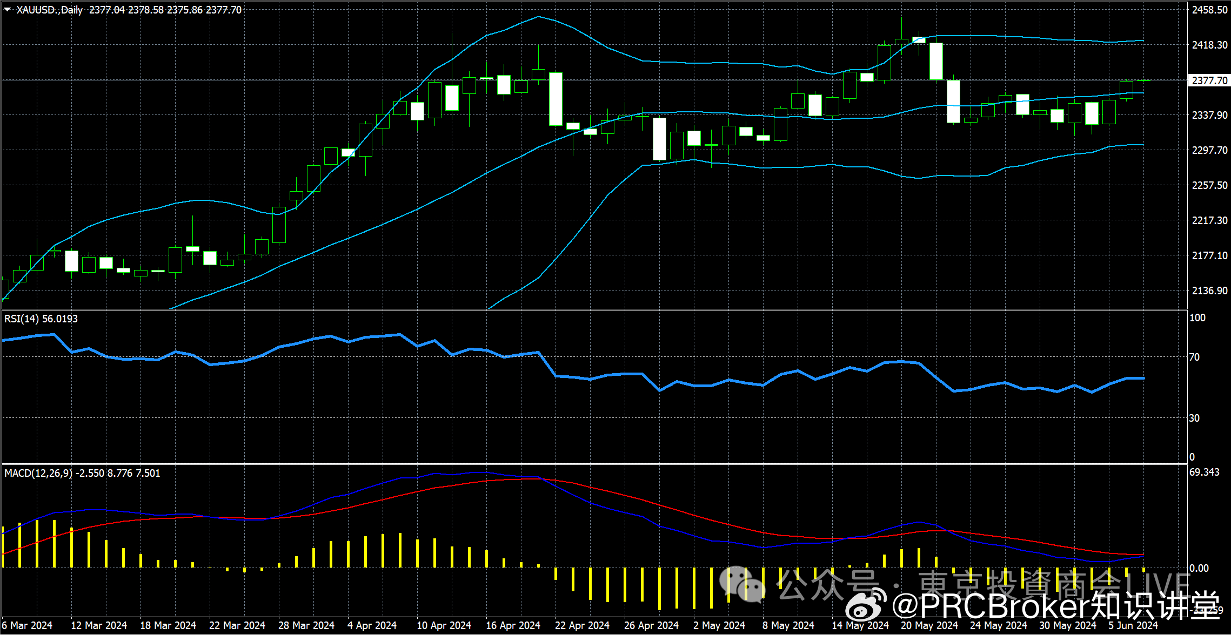Open the chart menu arrow beside XAUUSD
The width and height of the screenshot is (1231, 635).
(8, 10)
